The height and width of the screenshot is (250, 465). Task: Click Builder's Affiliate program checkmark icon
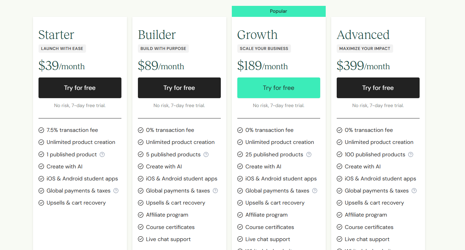141,215
